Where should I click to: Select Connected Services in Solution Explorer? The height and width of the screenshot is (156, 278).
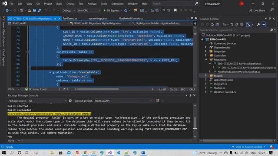pos(225,43)
